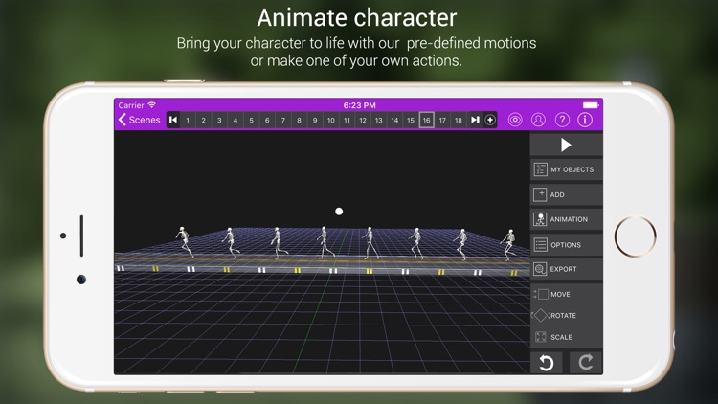Undo the last action
This screenshot has width=718, height=404.
click(x=547, y=363)
